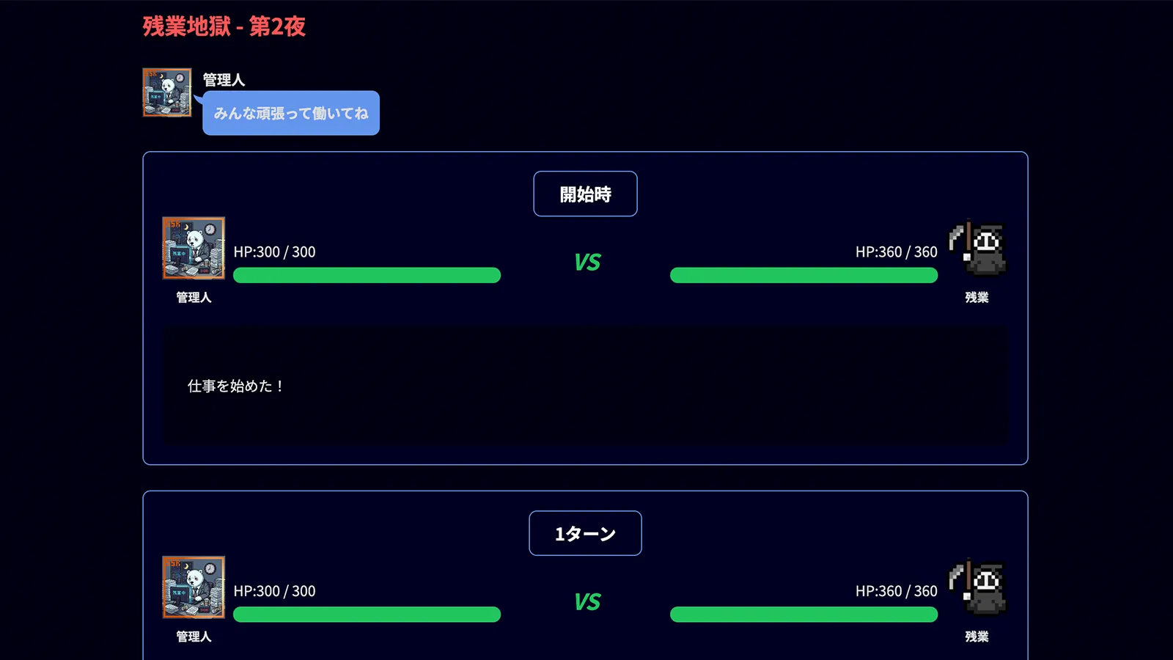Click the 管理人 HP bar in the 1ターン panel
This screenshot has height=660, width=1173.
click(x=367, y=615)
